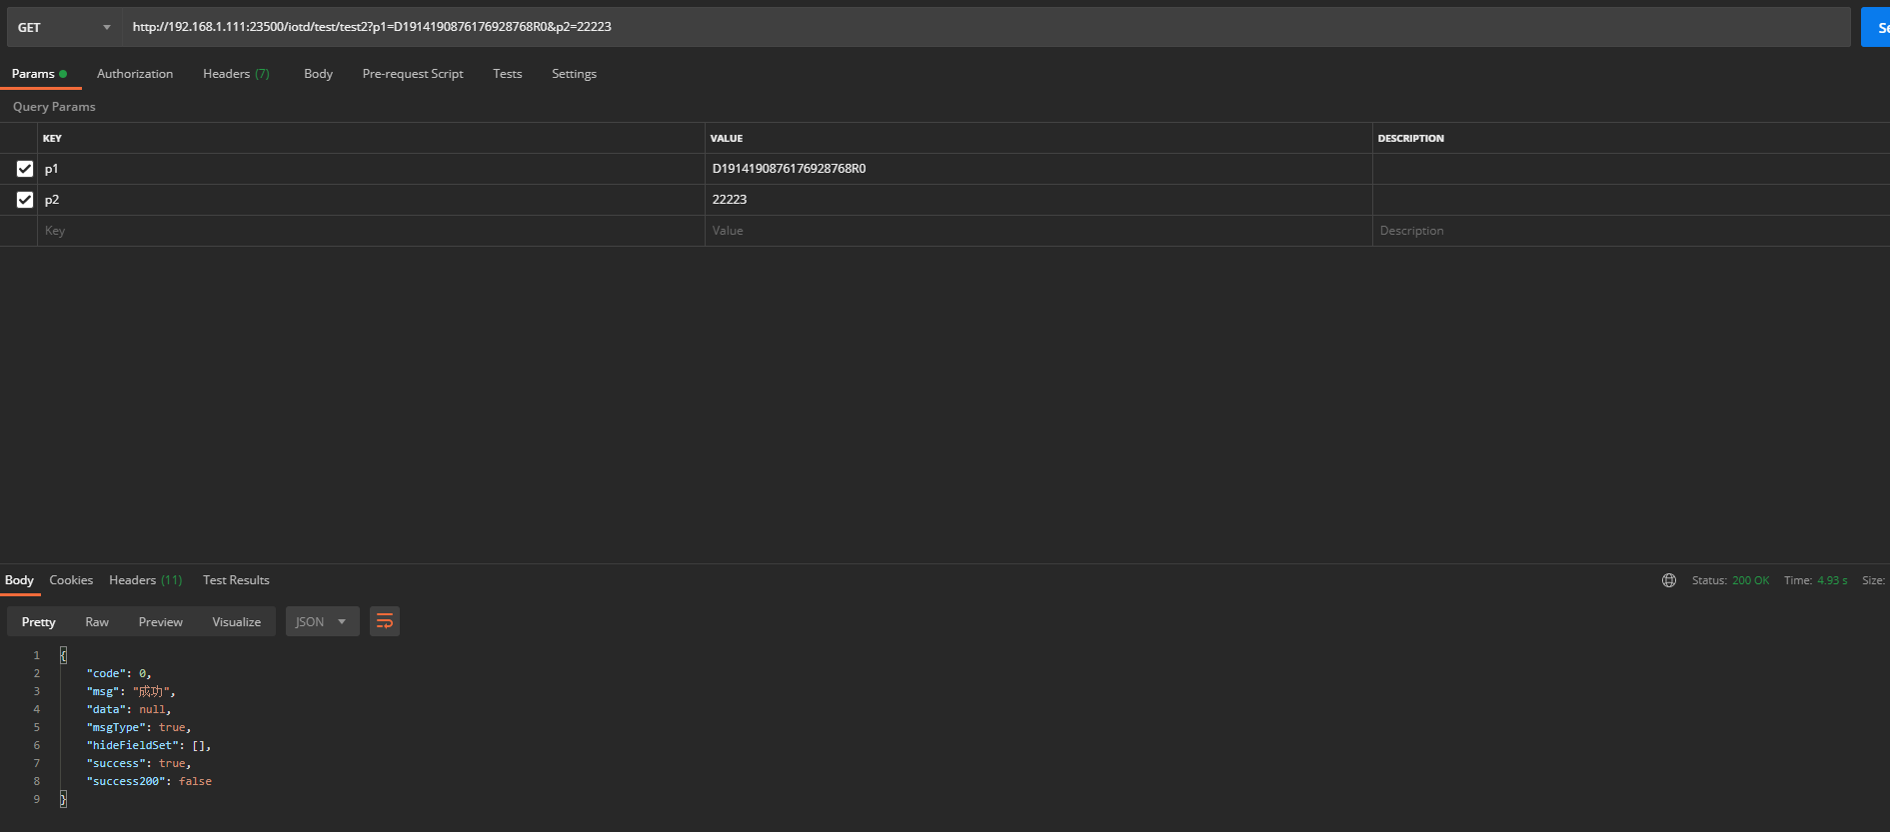This screenshot has height=832, width=1890.
Task: Uncheck the p1 query parameter checkbox
Action: tap(25, 169)
